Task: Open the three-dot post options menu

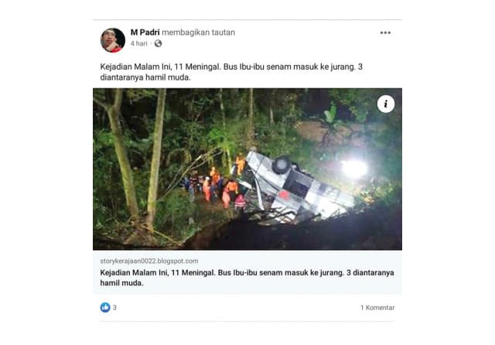Action: coord(385,32)
